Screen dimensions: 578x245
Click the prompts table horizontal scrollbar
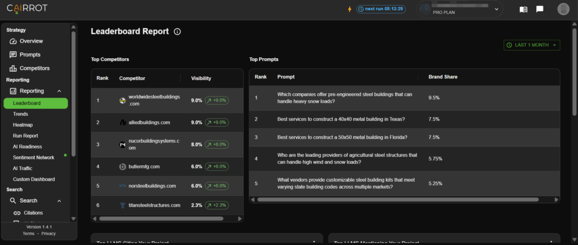click(398, 200)
